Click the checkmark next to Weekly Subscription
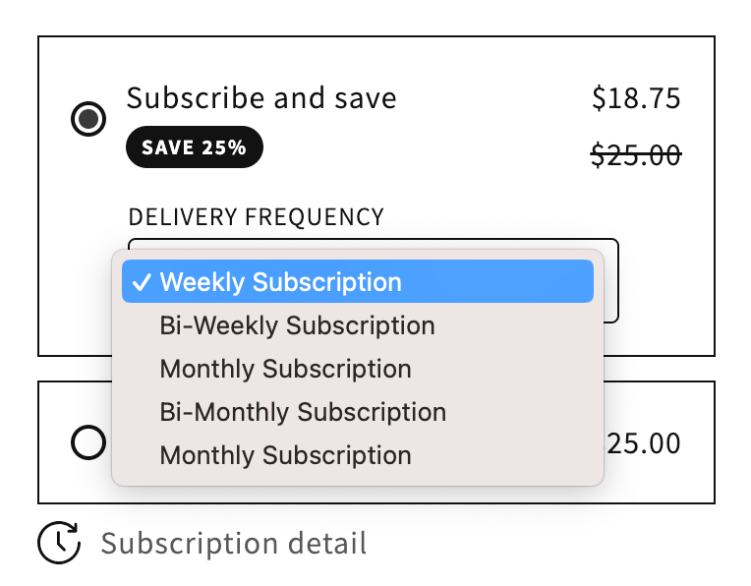 142,283
